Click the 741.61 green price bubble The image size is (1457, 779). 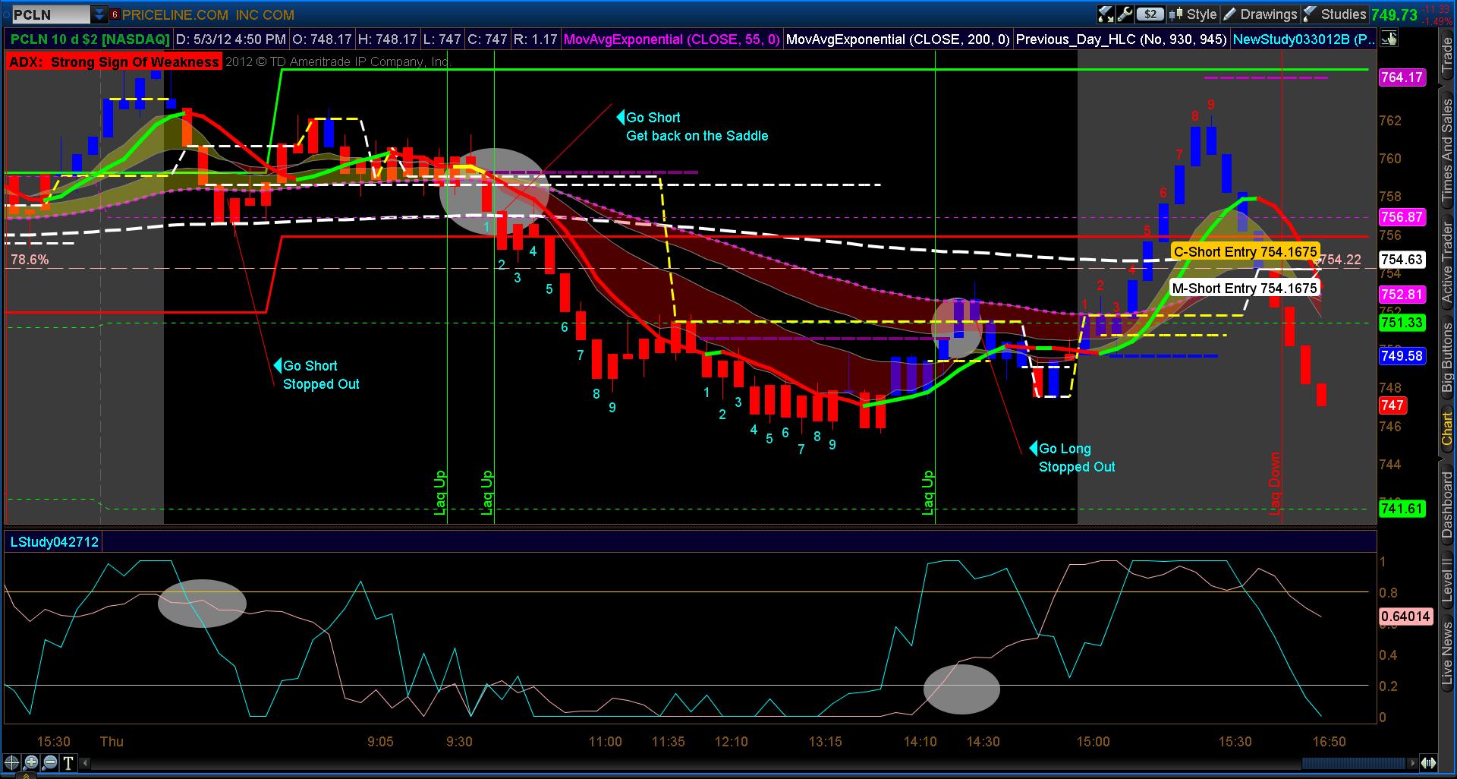pos(1402,509)
